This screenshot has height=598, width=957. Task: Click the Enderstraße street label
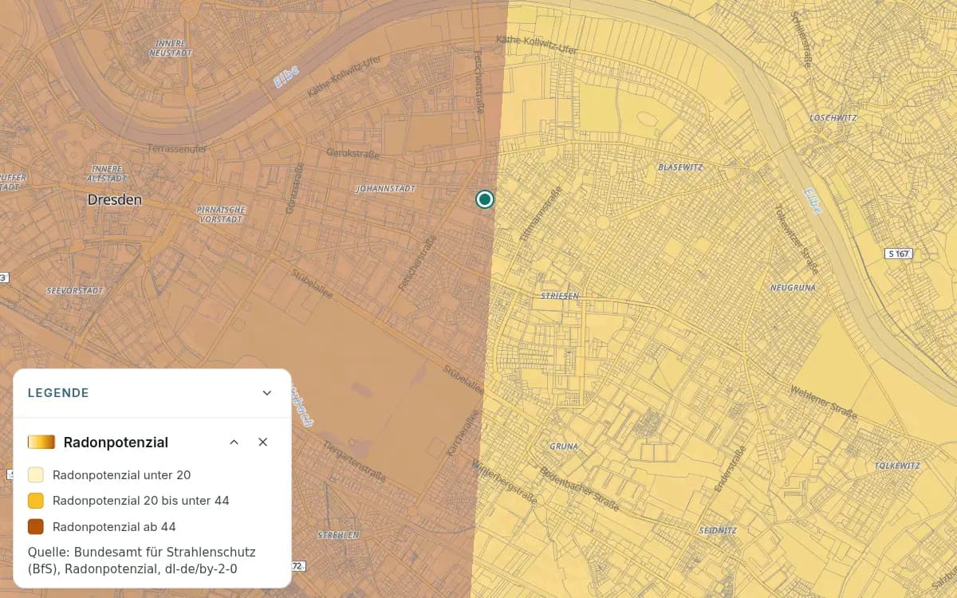tap(730, 469)
